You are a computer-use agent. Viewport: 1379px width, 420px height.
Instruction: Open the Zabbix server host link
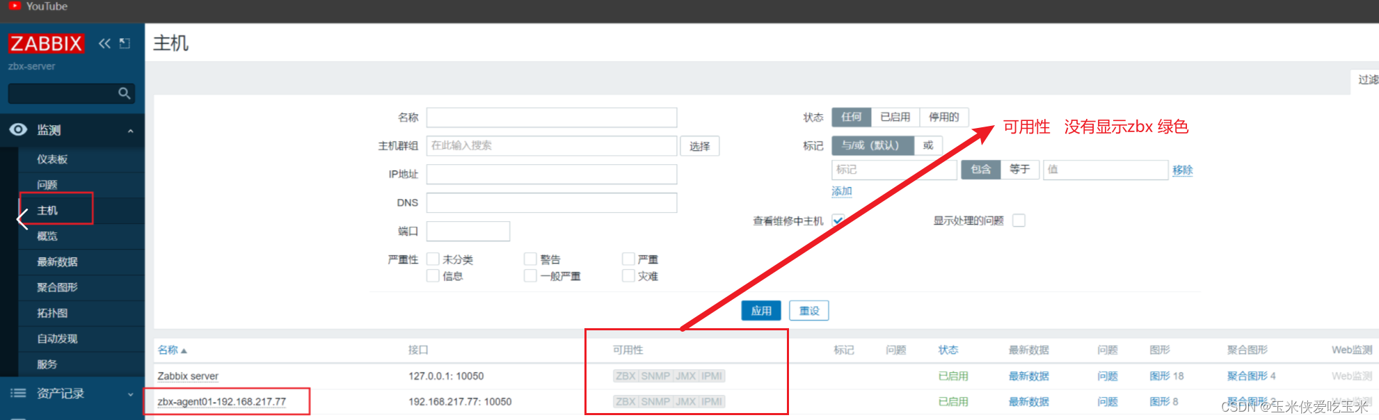pos(188,376)
